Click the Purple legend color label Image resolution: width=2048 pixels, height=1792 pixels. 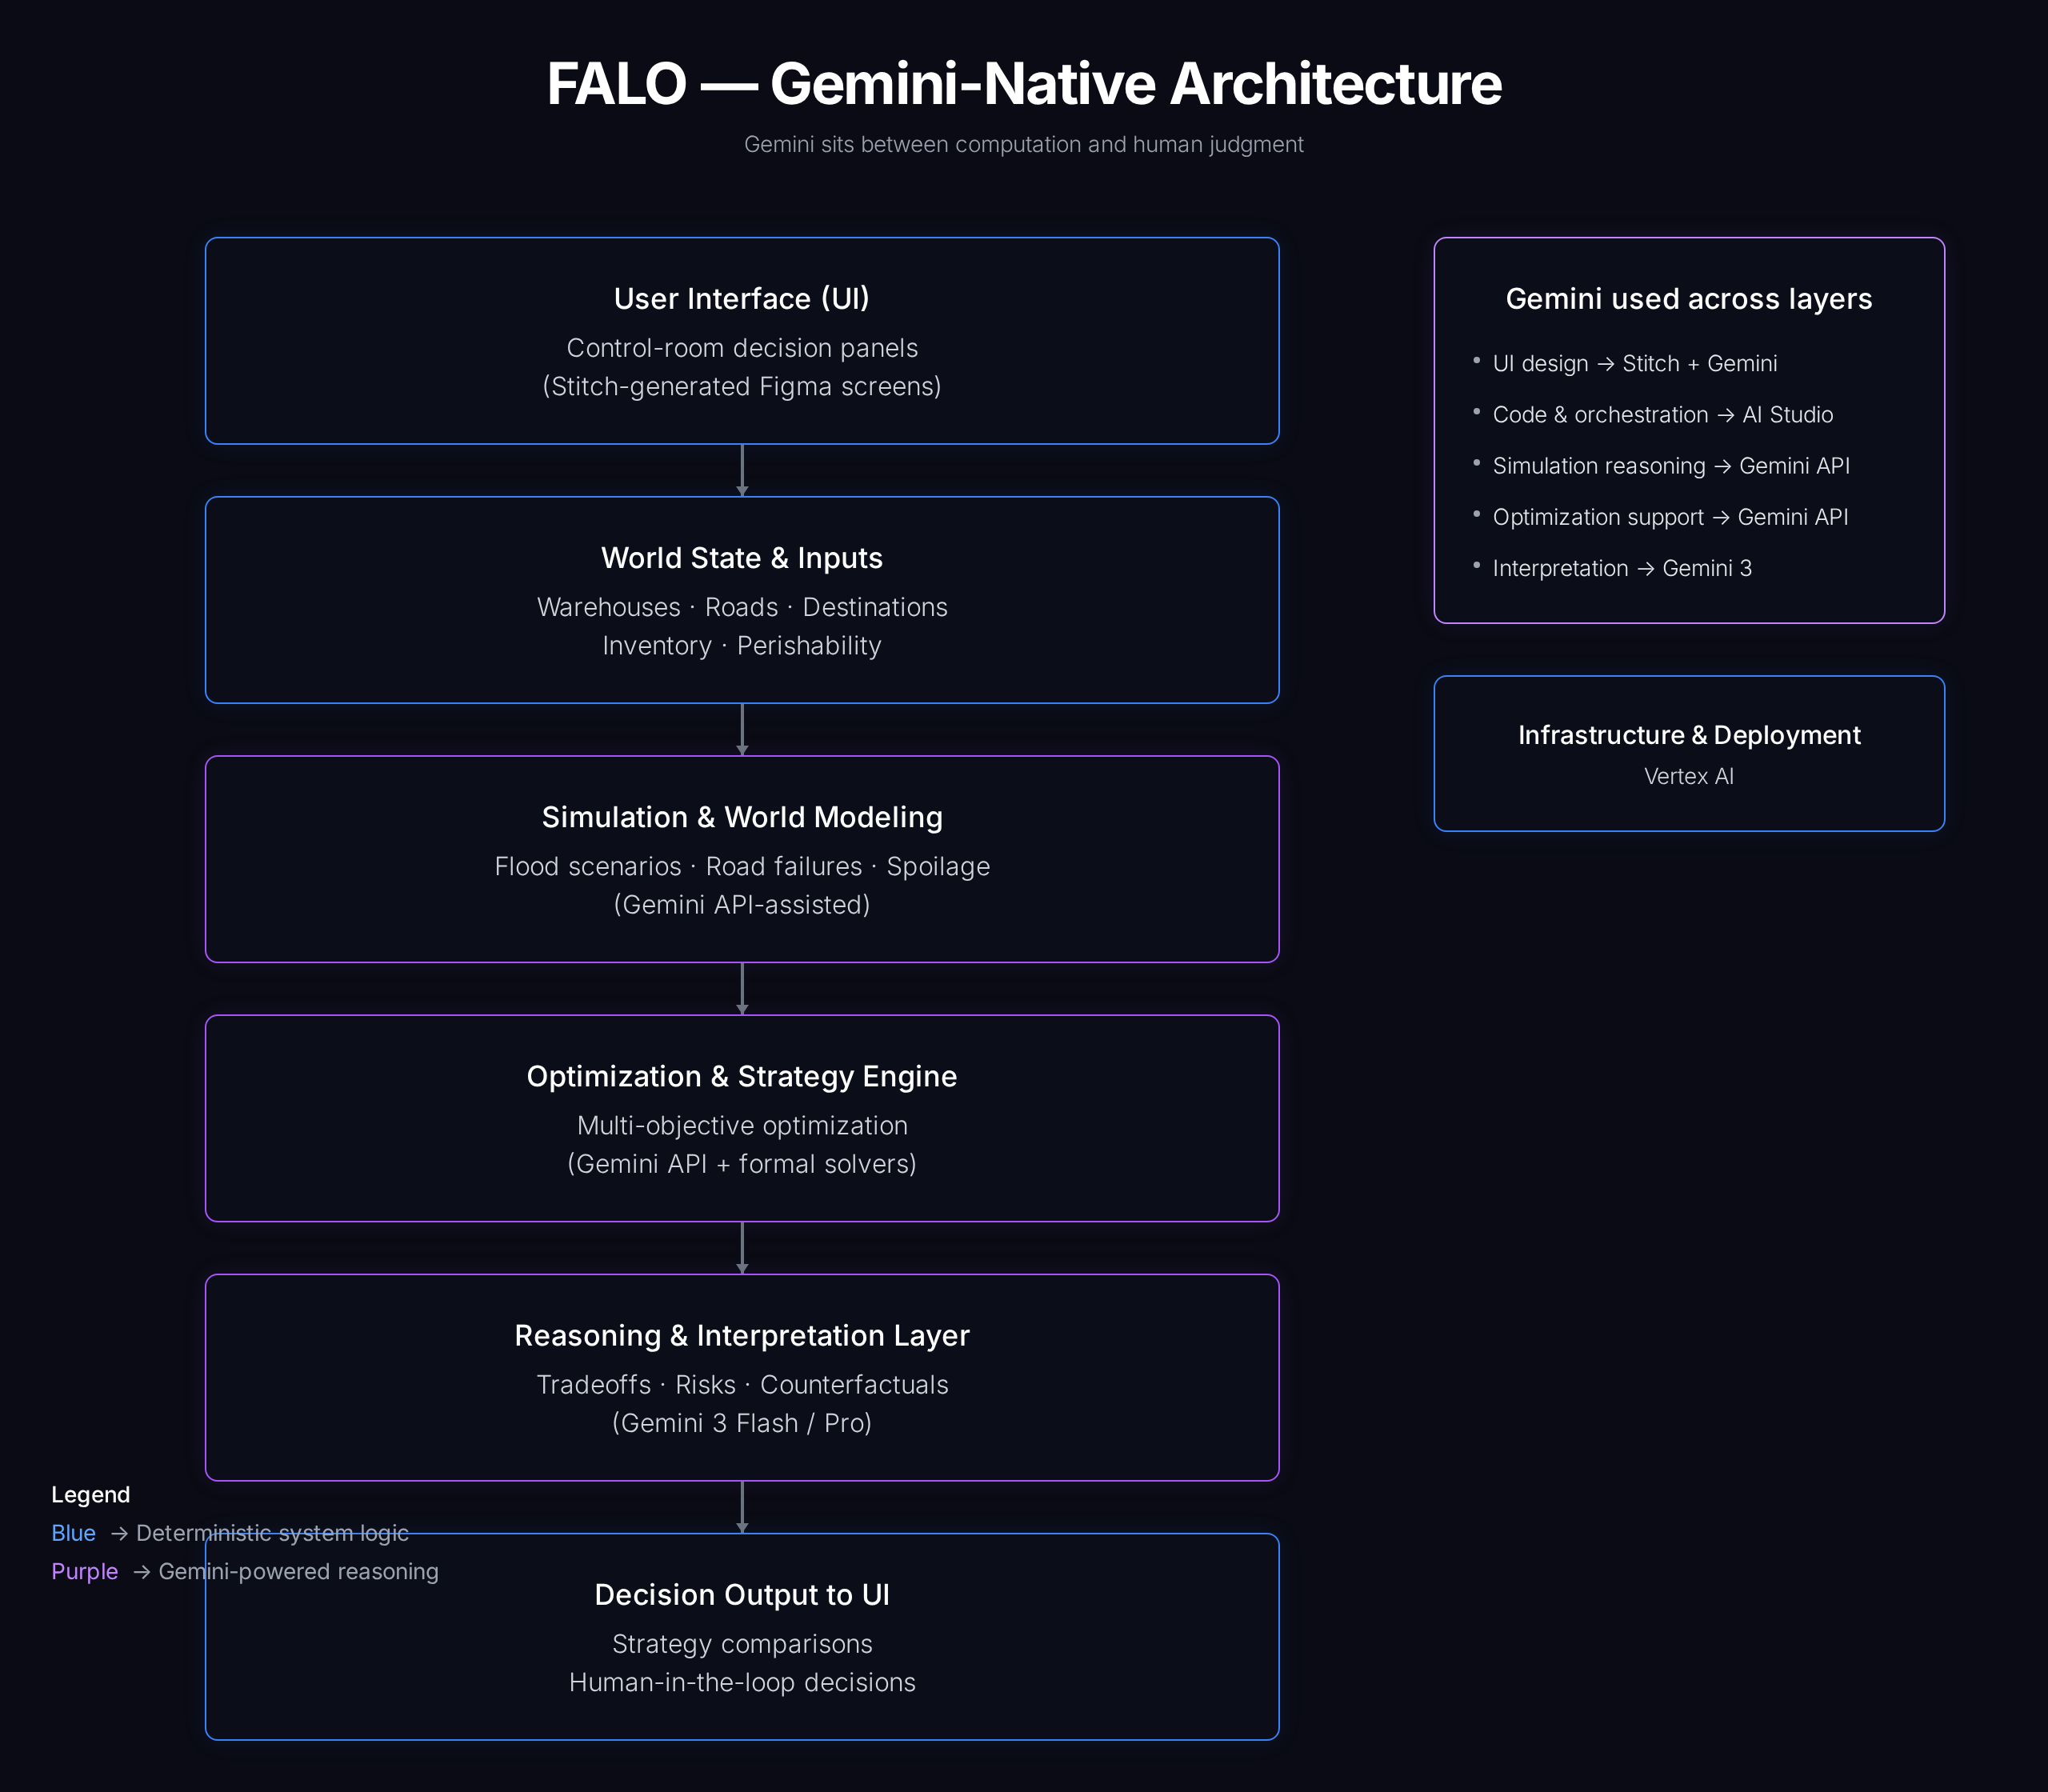coord(84,1571)
